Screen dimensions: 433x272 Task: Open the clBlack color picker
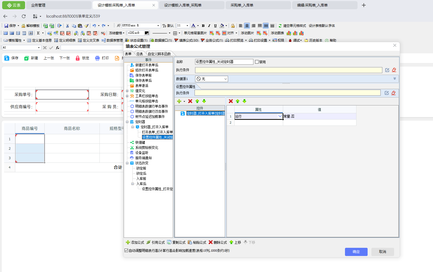coord(147,33)
